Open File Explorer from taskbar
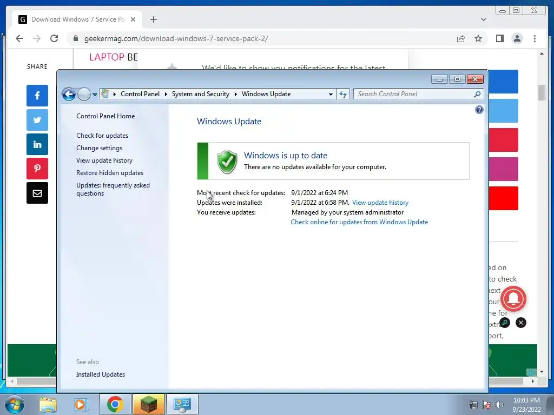The width and height of the screenshot is (554, 415). (x=48, y=404)
